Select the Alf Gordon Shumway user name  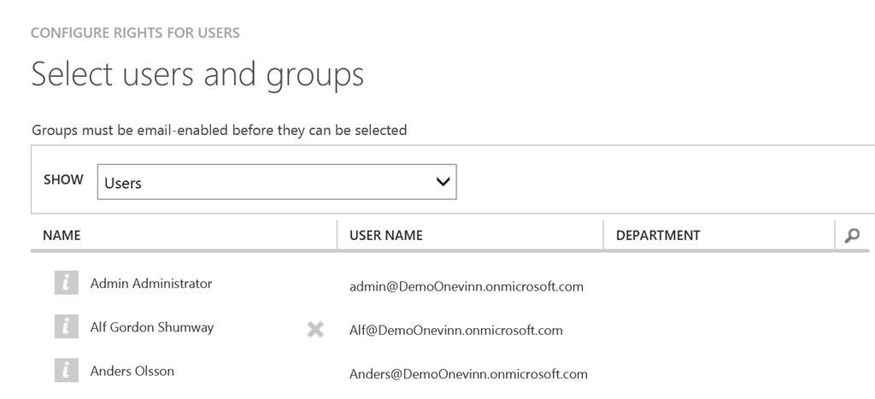(152, 327)
